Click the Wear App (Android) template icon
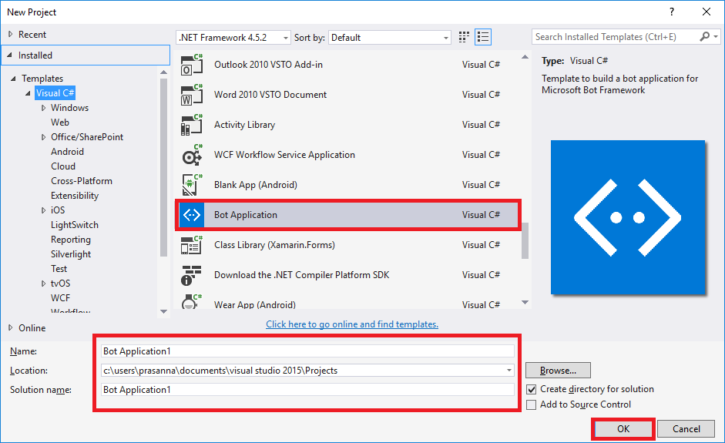 pyautogui.click(x=191, y=301)
